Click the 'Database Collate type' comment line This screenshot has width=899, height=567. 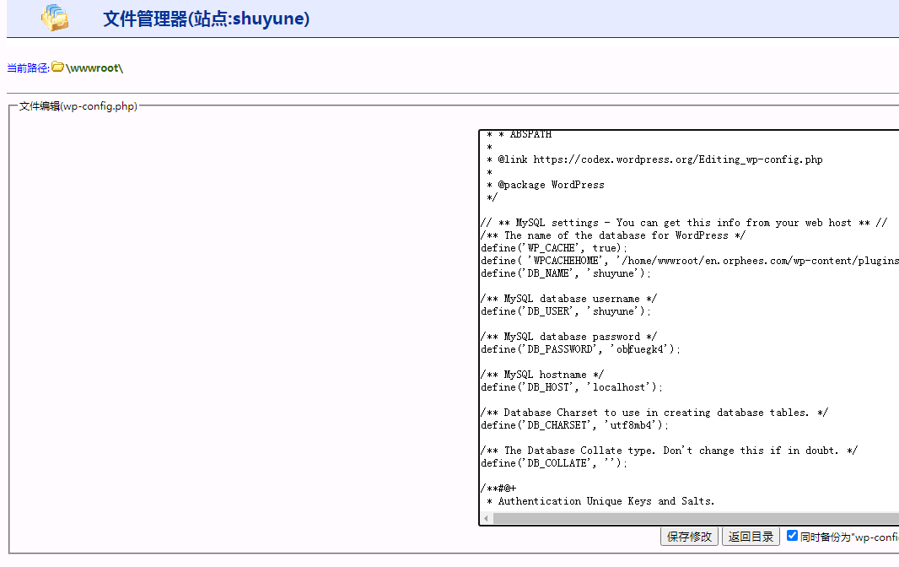pos(669,451)
